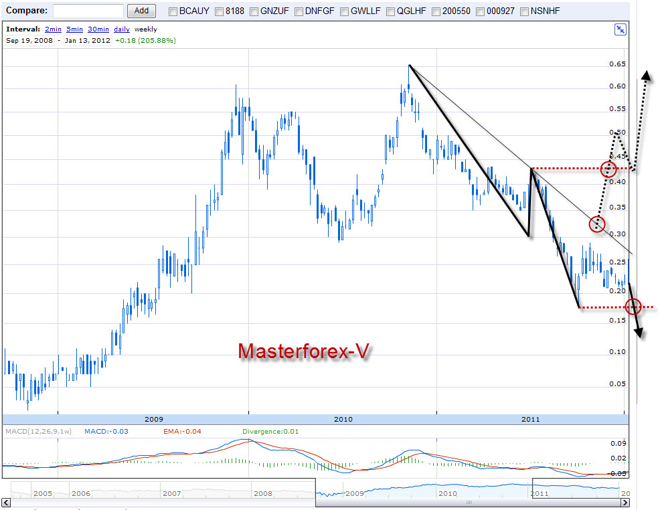
Task: Click the 0.55 price axis label
Action: point(617,109)
